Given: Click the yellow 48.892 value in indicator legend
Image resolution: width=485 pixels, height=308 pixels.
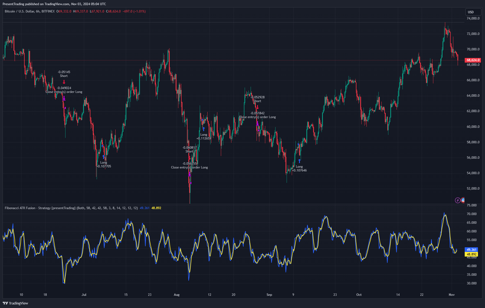Looking at the screenshot, I should pos(156,208).
